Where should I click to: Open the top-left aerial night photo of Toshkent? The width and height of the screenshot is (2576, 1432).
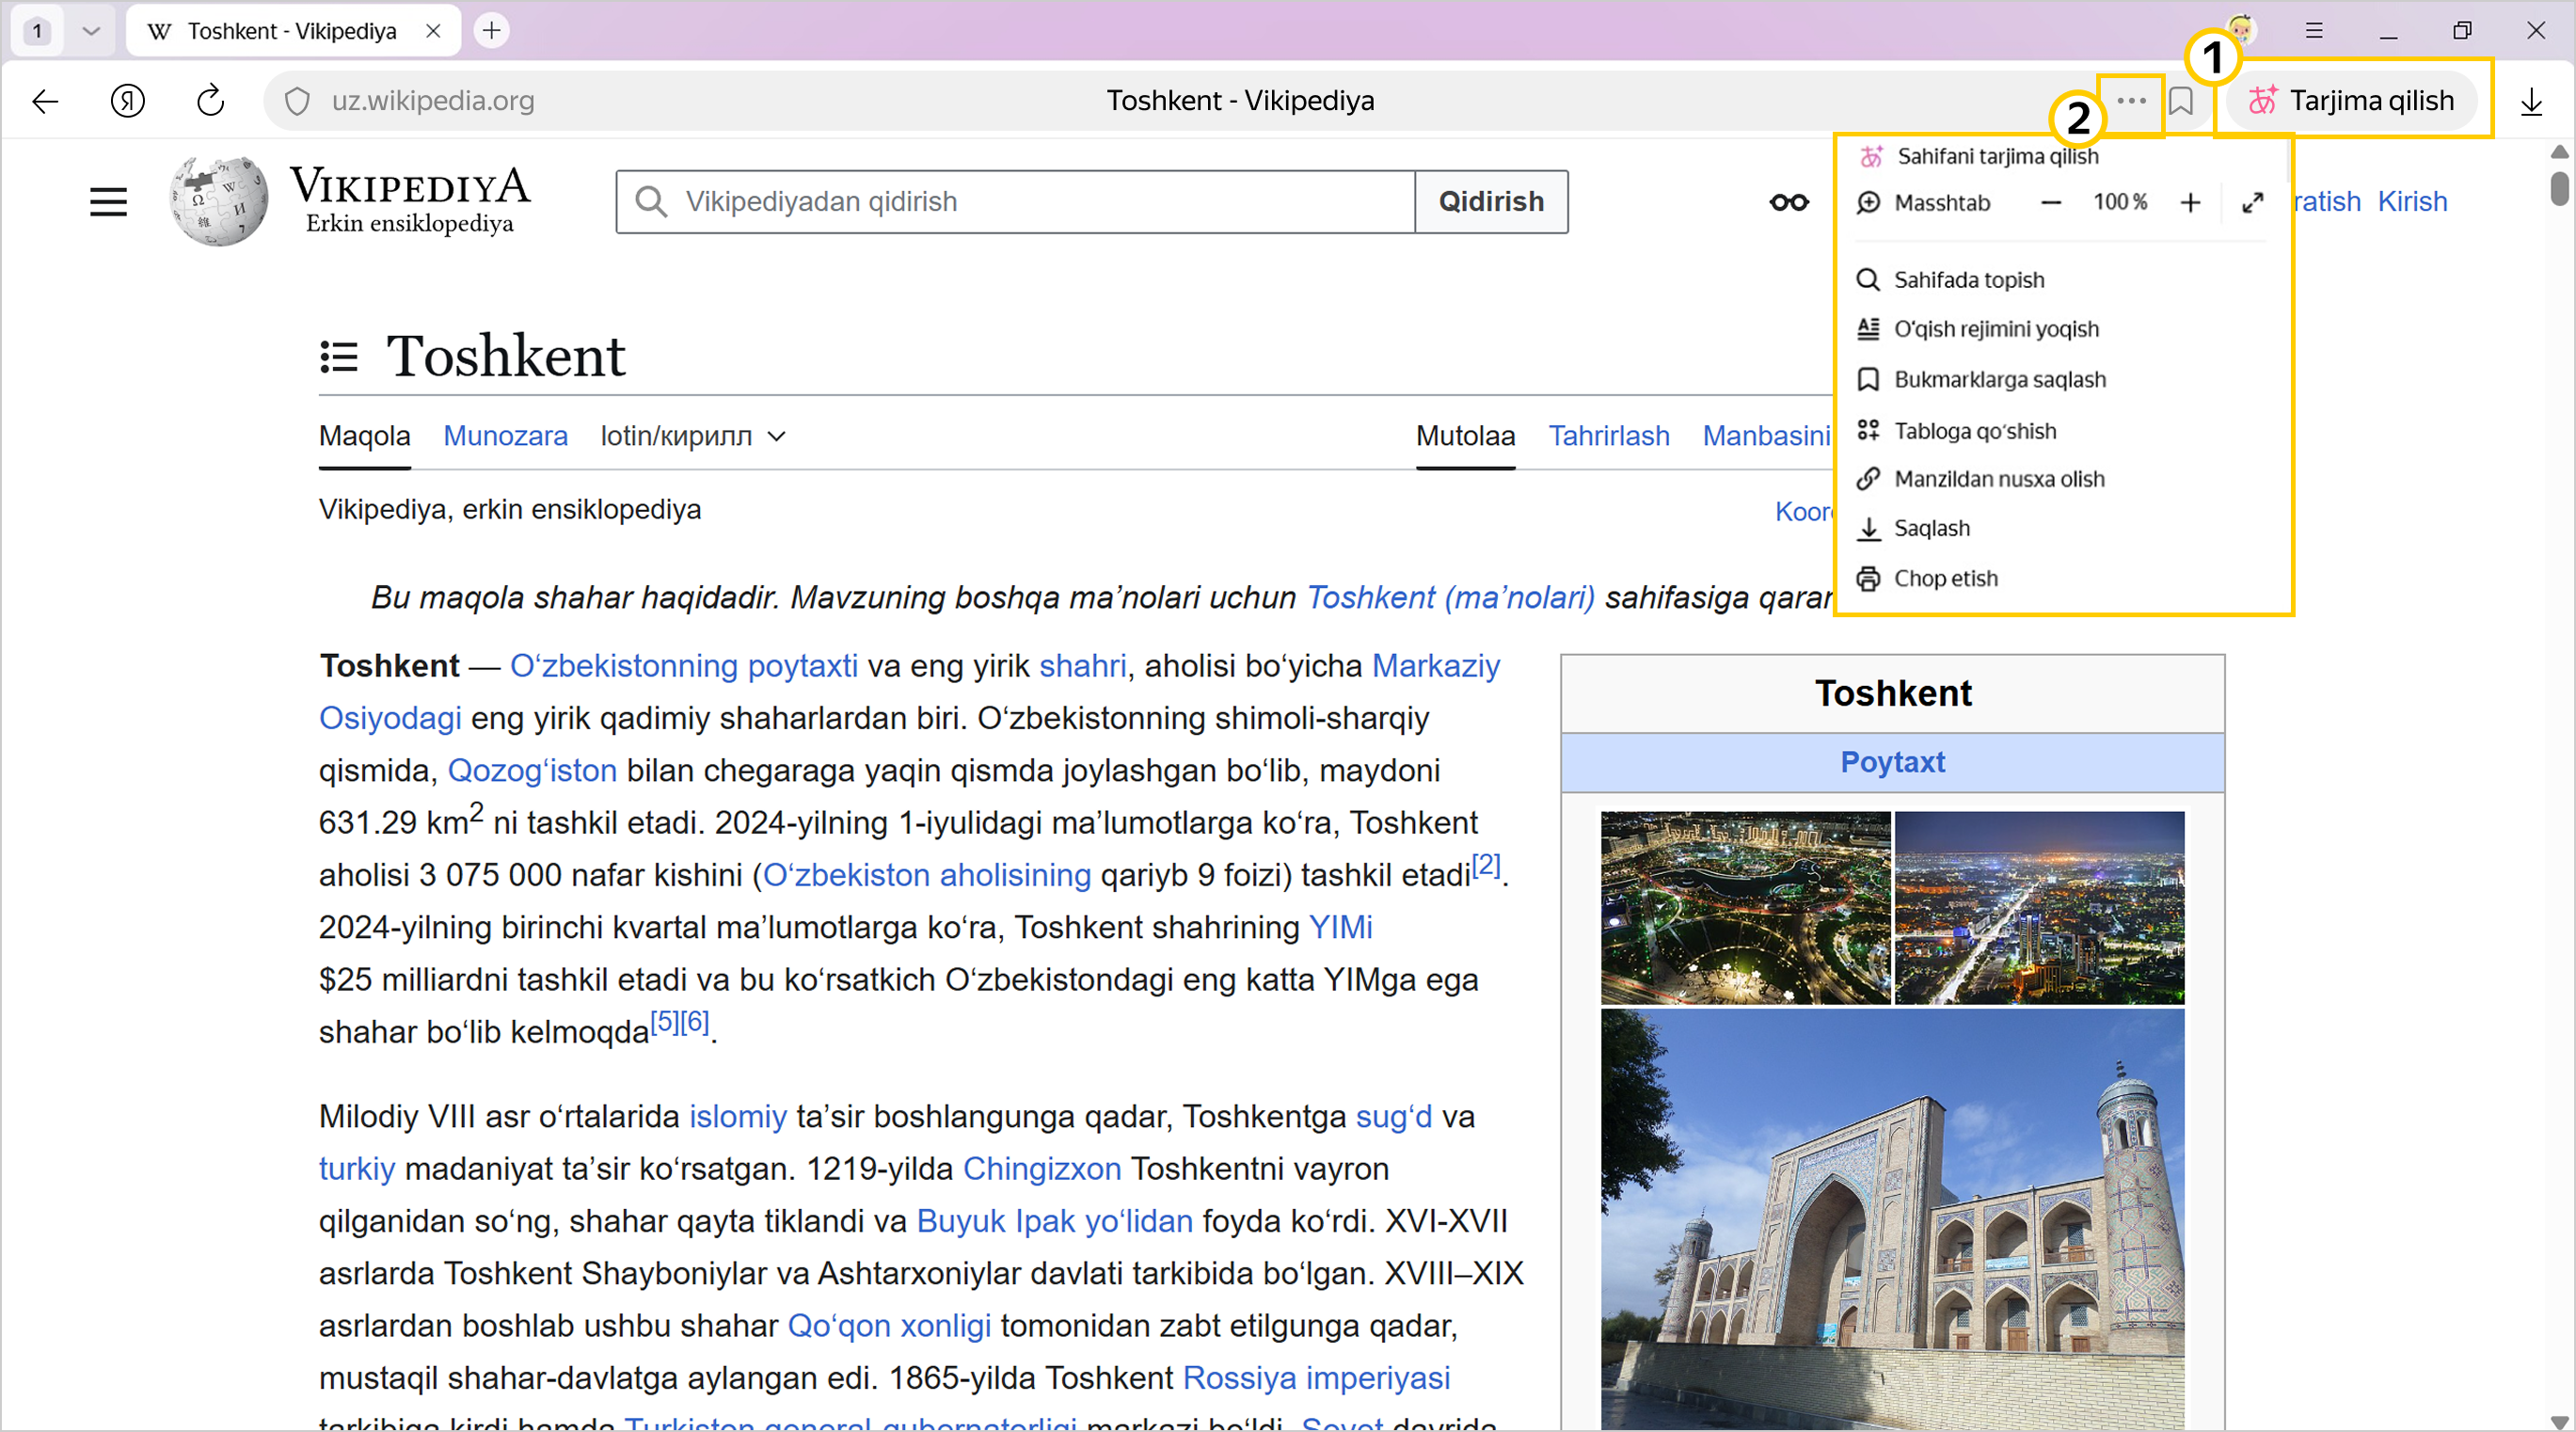pos(1745,907)
